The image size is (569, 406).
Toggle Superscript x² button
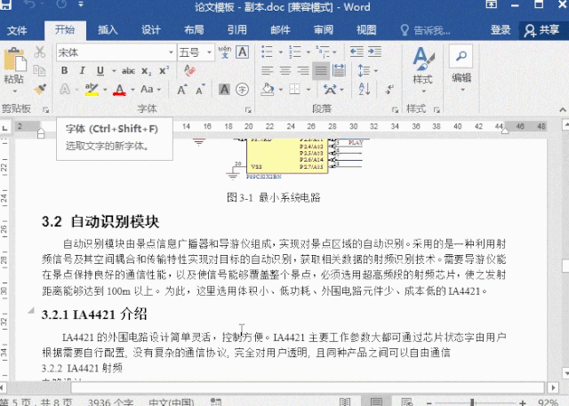tap(164, 70)
